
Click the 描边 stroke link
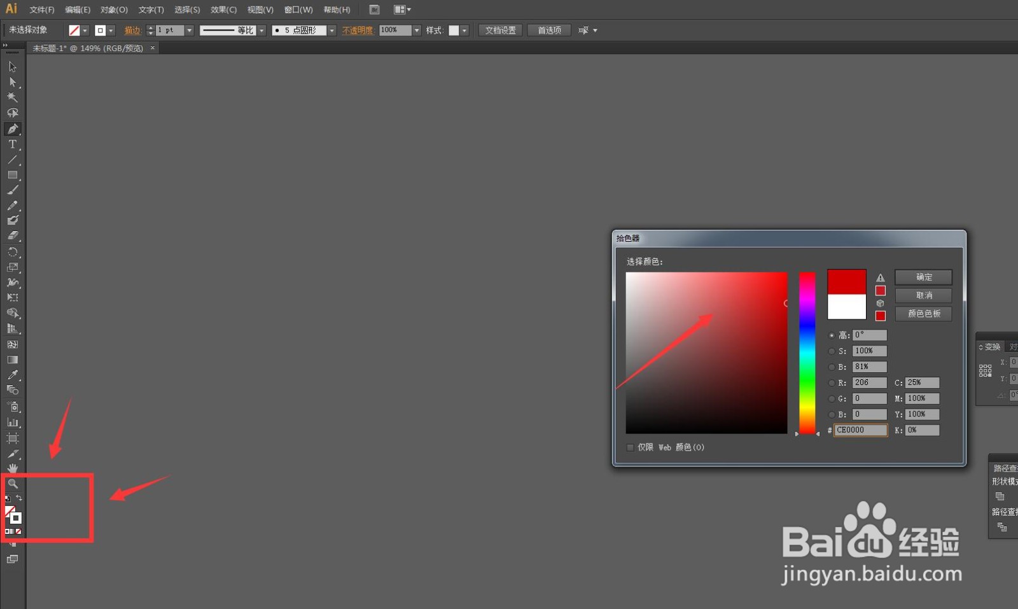132,31
